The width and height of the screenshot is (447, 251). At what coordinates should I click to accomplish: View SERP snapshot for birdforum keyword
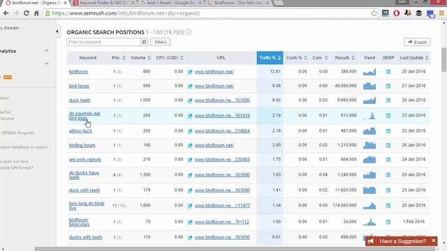(x=388, y=72)
